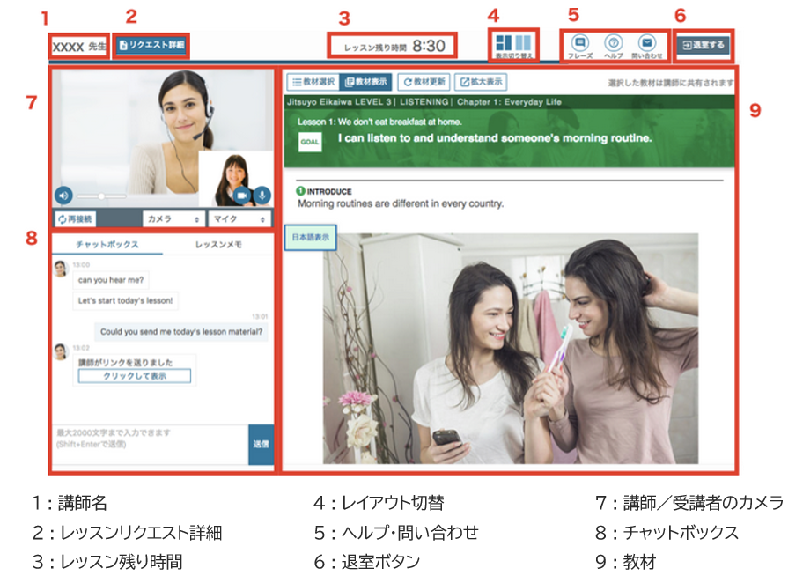Open the 問い合わせ mail icon
This screenshot has width=803, height=583.
(x=647, y=42)
